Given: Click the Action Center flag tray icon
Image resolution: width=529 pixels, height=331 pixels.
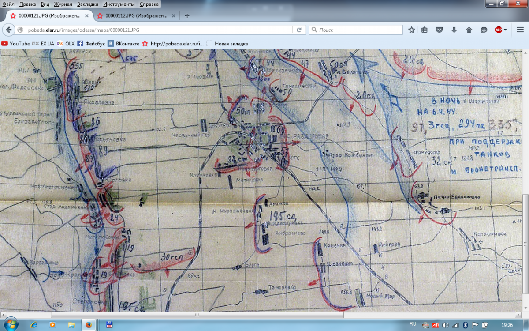Looking at the screenshot, I should point(474,325).
